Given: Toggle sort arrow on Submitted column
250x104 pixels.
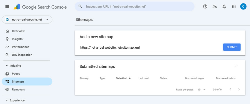Looking at the screenshot, I should coord(130,78).
